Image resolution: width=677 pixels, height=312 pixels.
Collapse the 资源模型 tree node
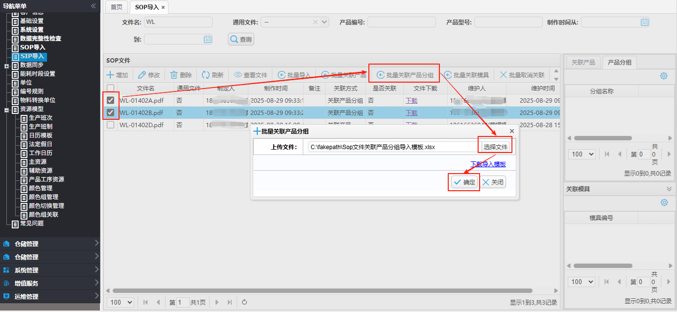pos(6,109)
